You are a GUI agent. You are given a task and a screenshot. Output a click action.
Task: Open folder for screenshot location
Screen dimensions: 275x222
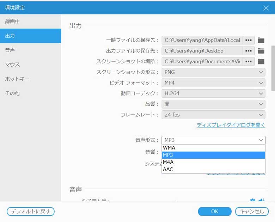pos(261,62)
